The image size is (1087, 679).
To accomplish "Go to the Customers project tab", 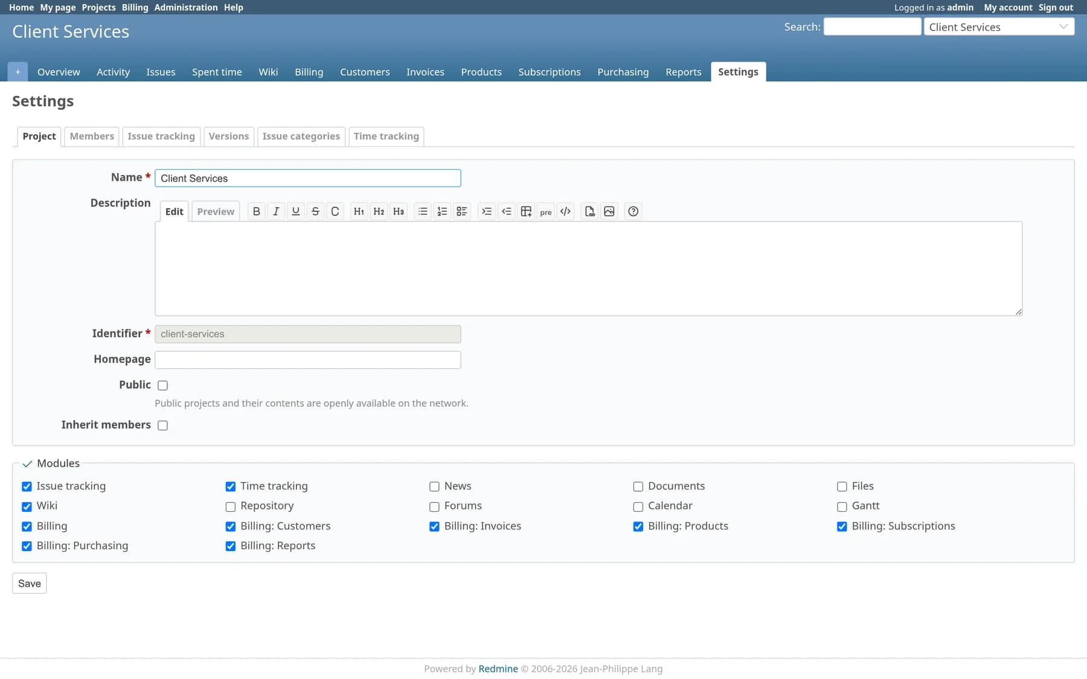I will [x=365, y=72].
